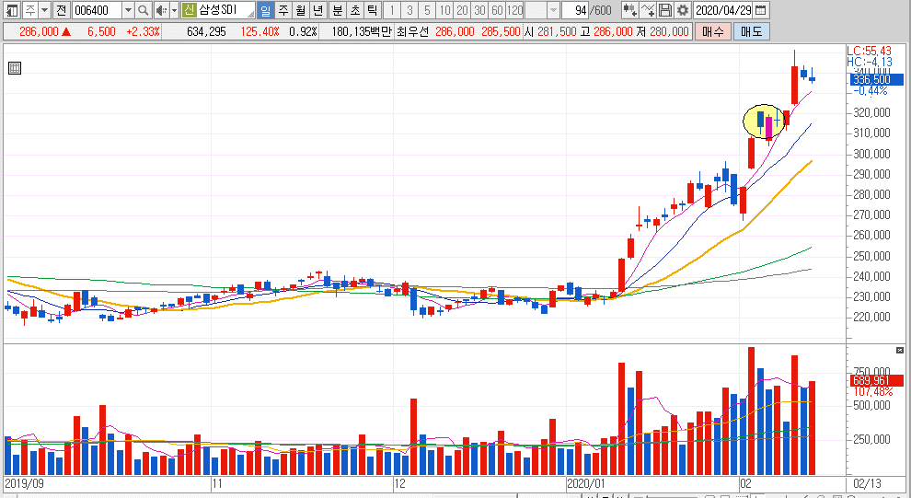Select the tick (틱) chart tab
This screenshot has width=911, height=498.
pyautogui.click(x=372, y=11)
